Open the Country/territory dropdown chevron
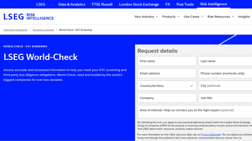Screen dimensions: 252x141 click(x=192, y=86)
